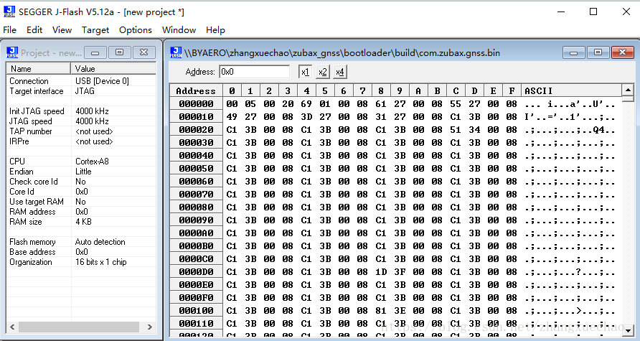Image resolution: width=640 pixels, height=341 pixels.
Task: Select the Organization 16 bits x 1 chip value
Action: 101,262
